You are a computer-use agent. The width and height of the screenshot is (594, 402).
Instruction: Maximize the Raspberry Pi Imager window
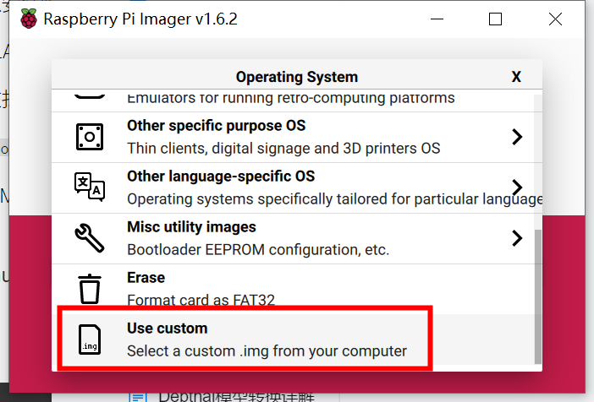point(496,19)
